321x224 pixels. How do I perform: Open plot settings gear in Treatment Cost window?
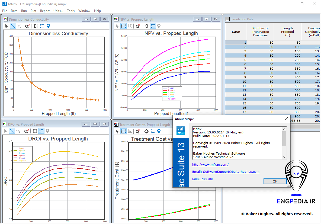pyautogui.click(x=146, y=131)
